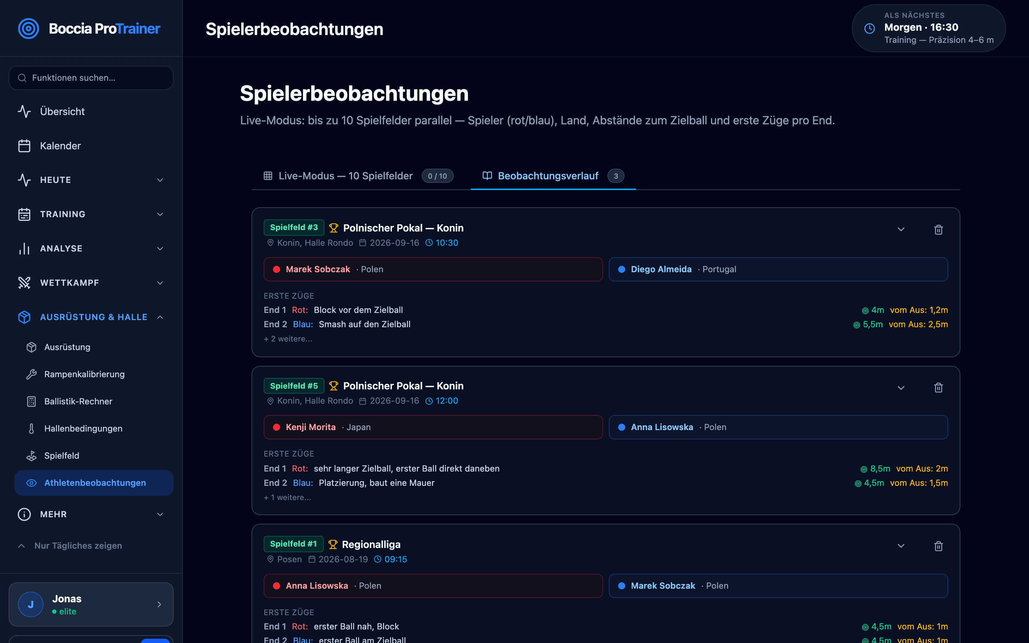The height and width of the screenshot is (643, 1029).
Task: Click the Spielfeld #5 green badge
Action: coord(294,386)
